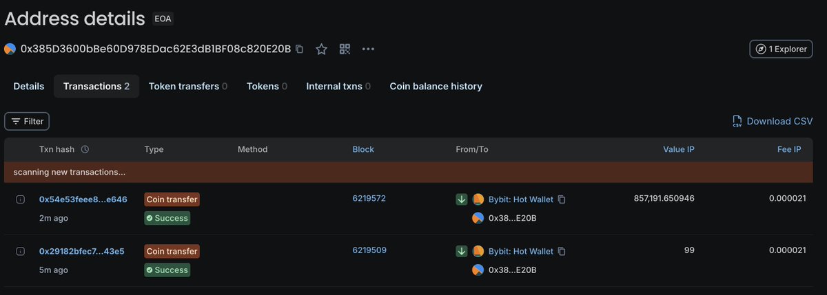Click the Bybit: Hot Wallet link in first row
This screenshot has height=295, width=827.
coord(521,199)
